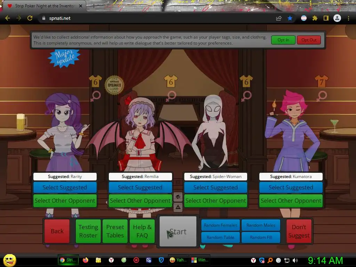Open the Chrome three-dot menu
Image resolution: width=356 pixels, height=267 pixels.
click(348, 18)
